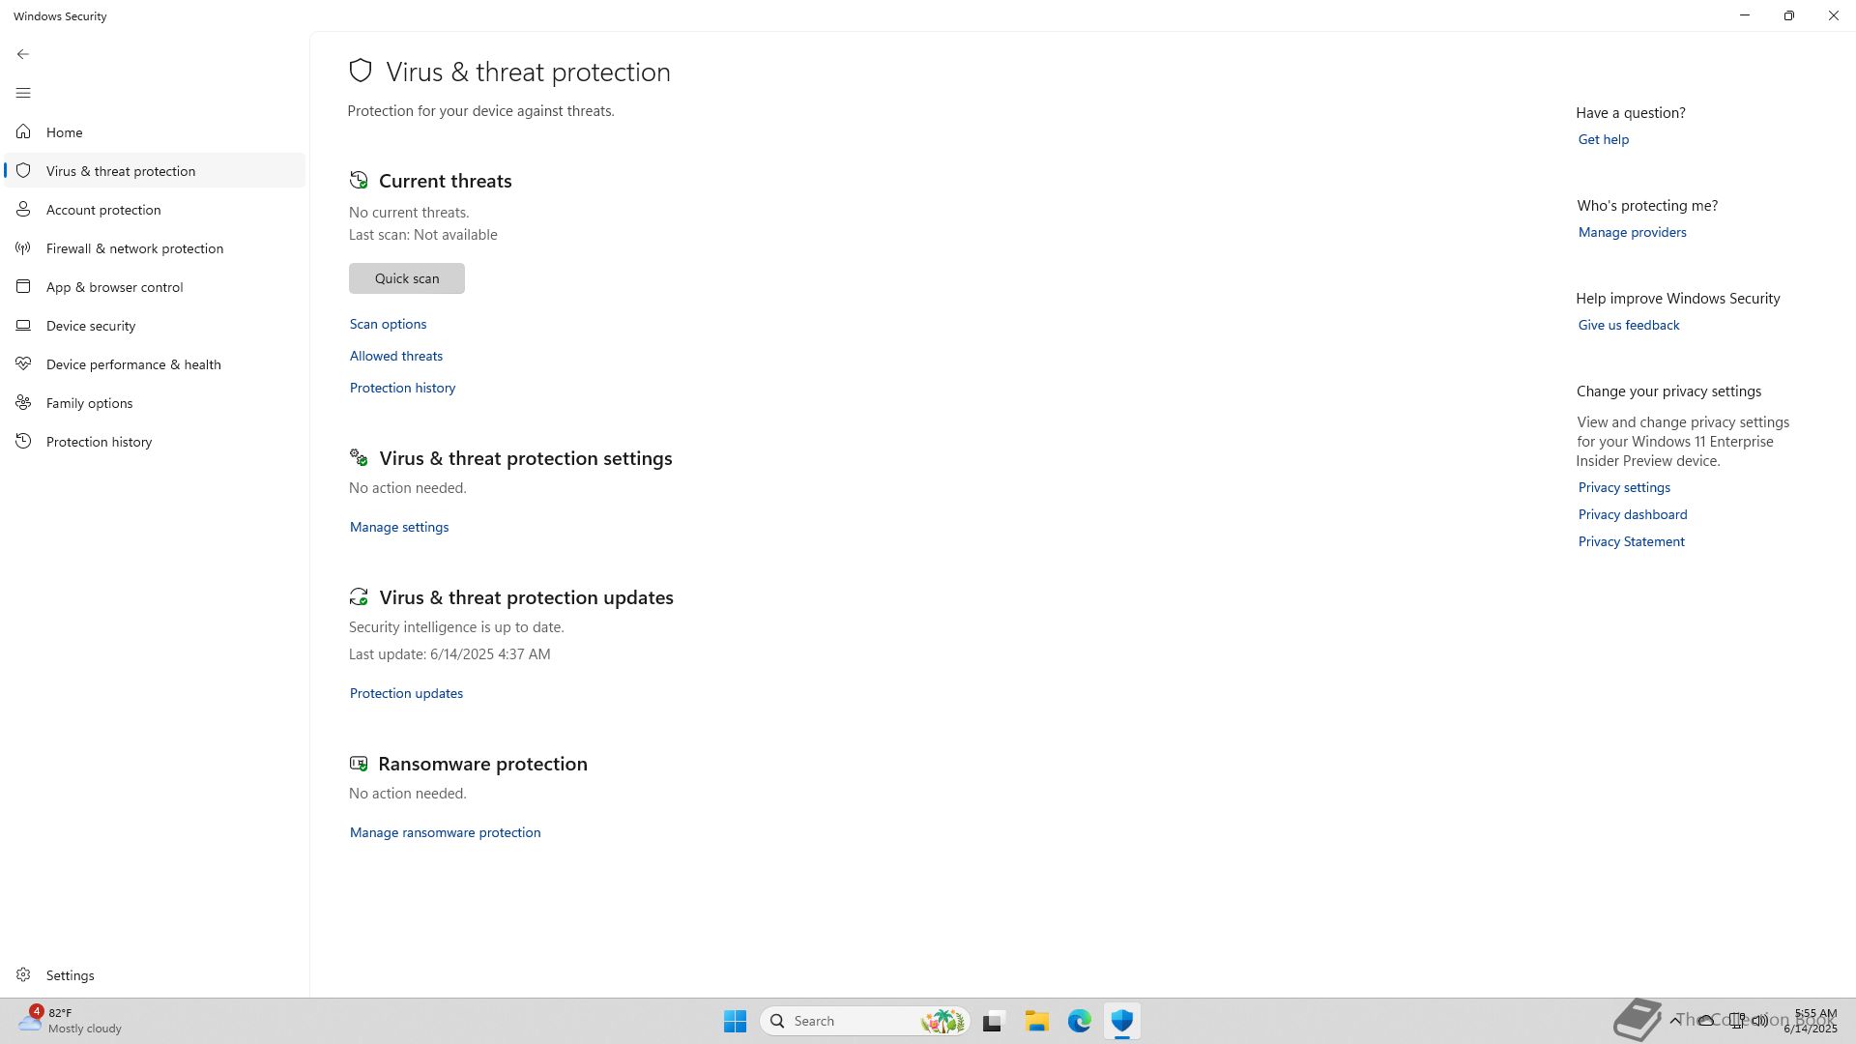
Task: Open Home from the sidebar
Action: [x=64, y=132]
